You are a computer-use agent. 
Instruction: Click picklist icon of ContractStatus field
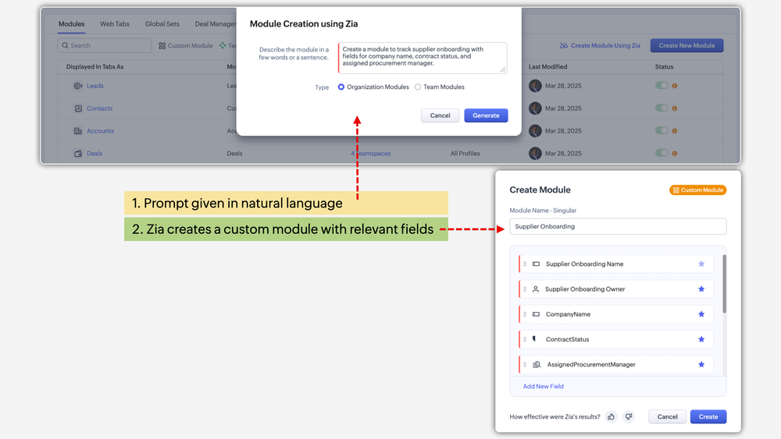click(534, 339)
